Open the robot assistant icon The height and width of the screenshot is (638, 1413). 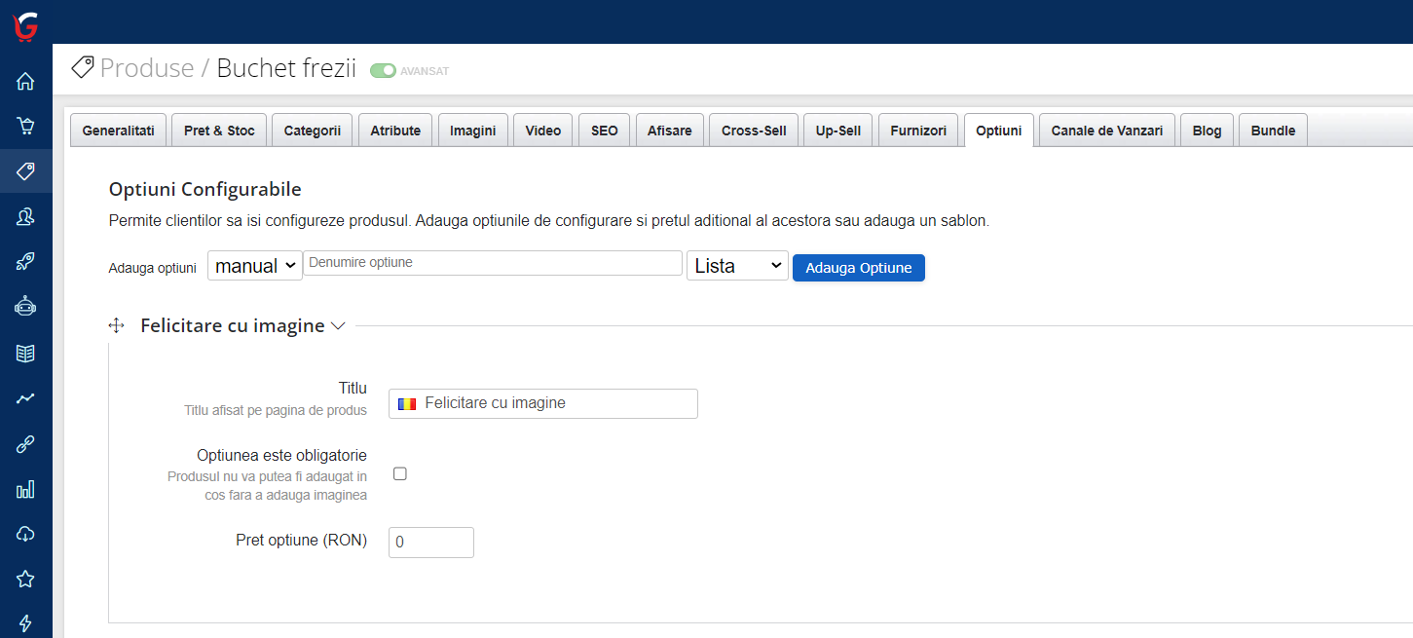[x=25, y=306]
